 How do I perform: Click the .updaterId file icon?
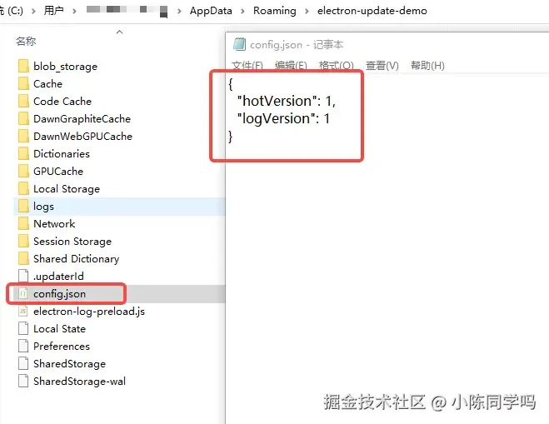(23, 276)
